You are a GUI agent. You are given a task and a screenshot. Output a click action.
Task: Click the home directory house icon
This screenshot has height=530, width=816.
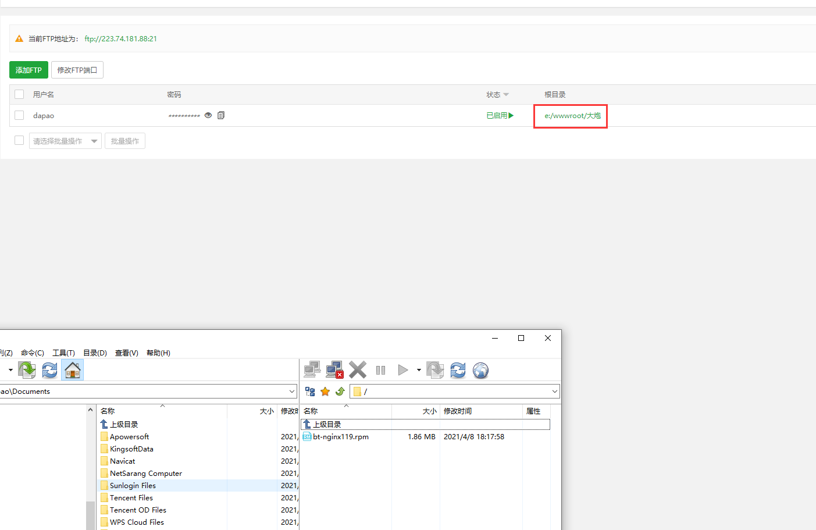tap(73, 370)
